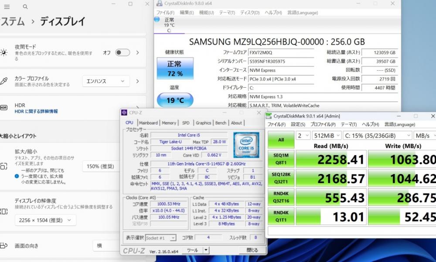The image size is (436, 262).
Task: Click the Settings search magnifier icon
Action: coord(25,7)
